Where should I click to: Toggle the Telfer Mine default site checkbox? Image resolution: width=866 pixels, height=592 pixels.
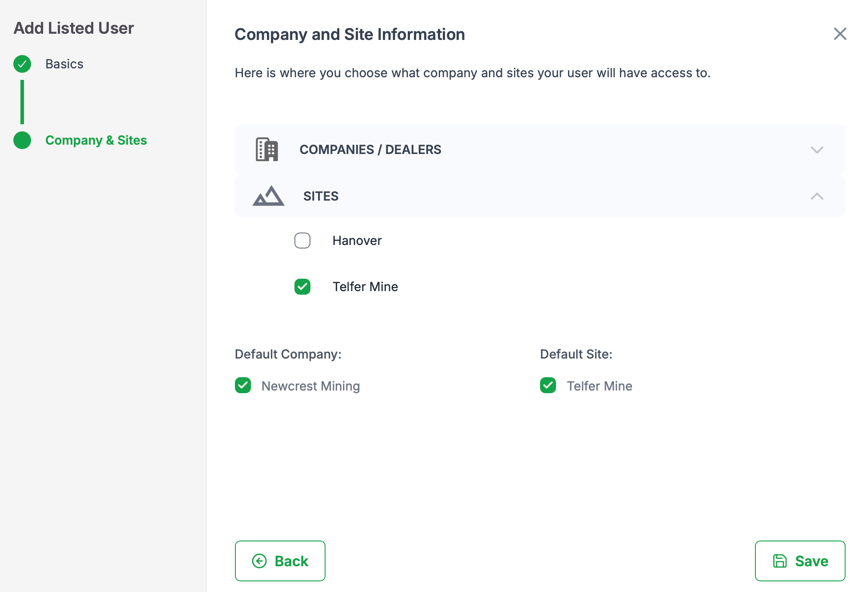point(548,386)
